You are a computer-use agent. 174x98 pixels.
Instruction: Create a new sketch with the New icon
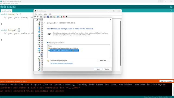[8, 7]
